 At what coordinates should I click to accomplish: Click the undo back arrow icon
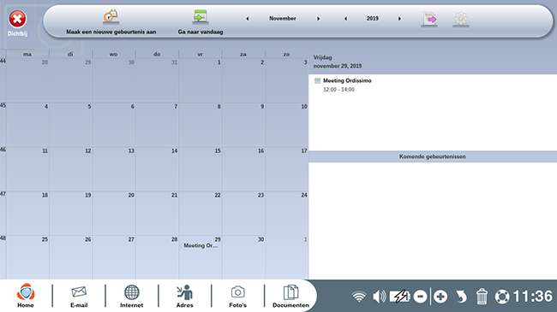[x=461, y=297]
